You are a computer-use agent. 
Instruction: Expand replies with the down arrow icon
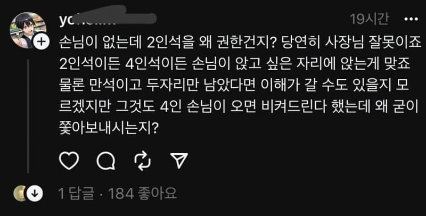click(35, 193)
